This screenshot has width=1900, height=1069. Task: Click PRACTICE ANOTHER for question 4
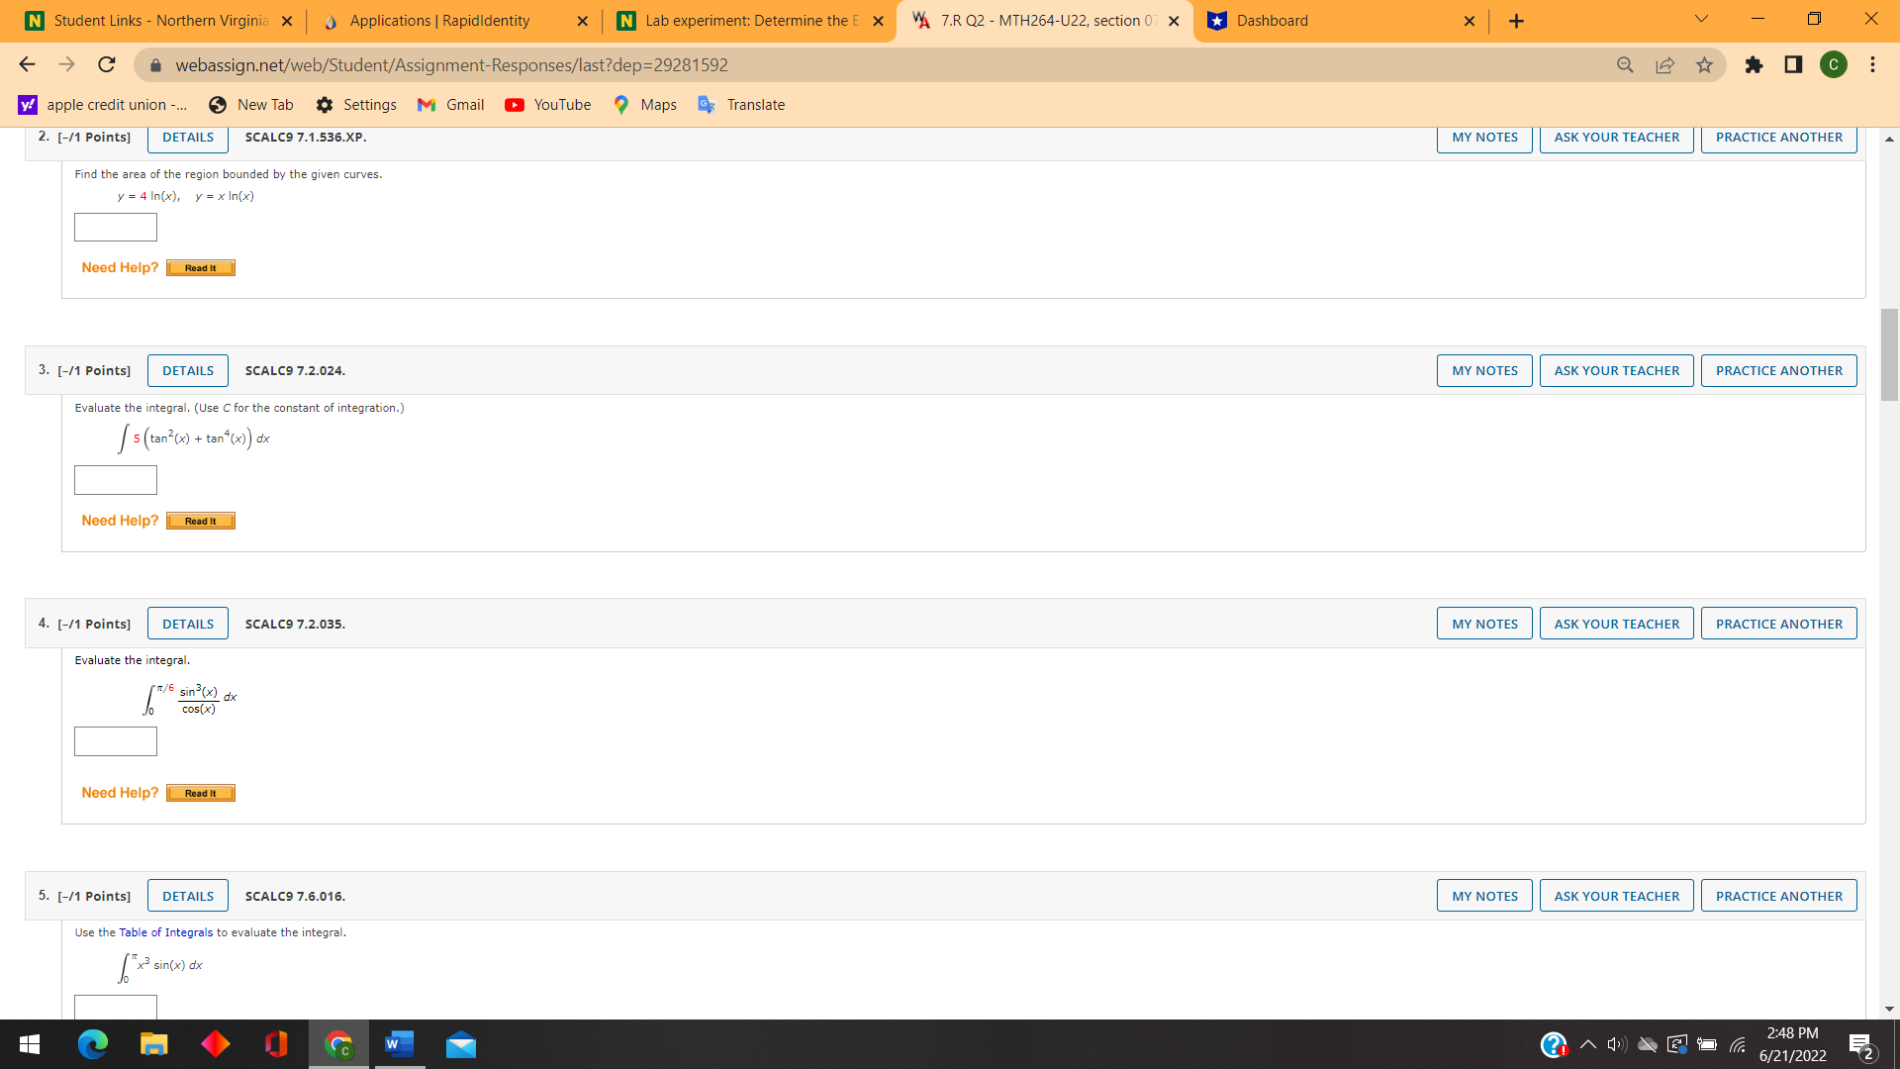click(1778, 624)
